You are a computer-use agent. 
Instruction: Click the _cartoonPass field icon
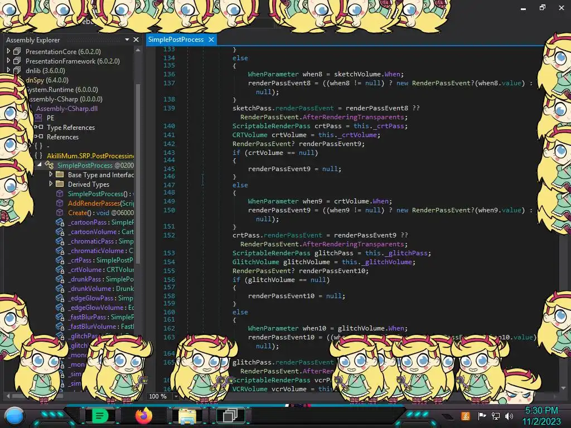coord(60,222)
